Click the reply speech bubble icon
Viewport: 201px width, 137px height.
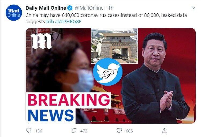tap(28, 131)
